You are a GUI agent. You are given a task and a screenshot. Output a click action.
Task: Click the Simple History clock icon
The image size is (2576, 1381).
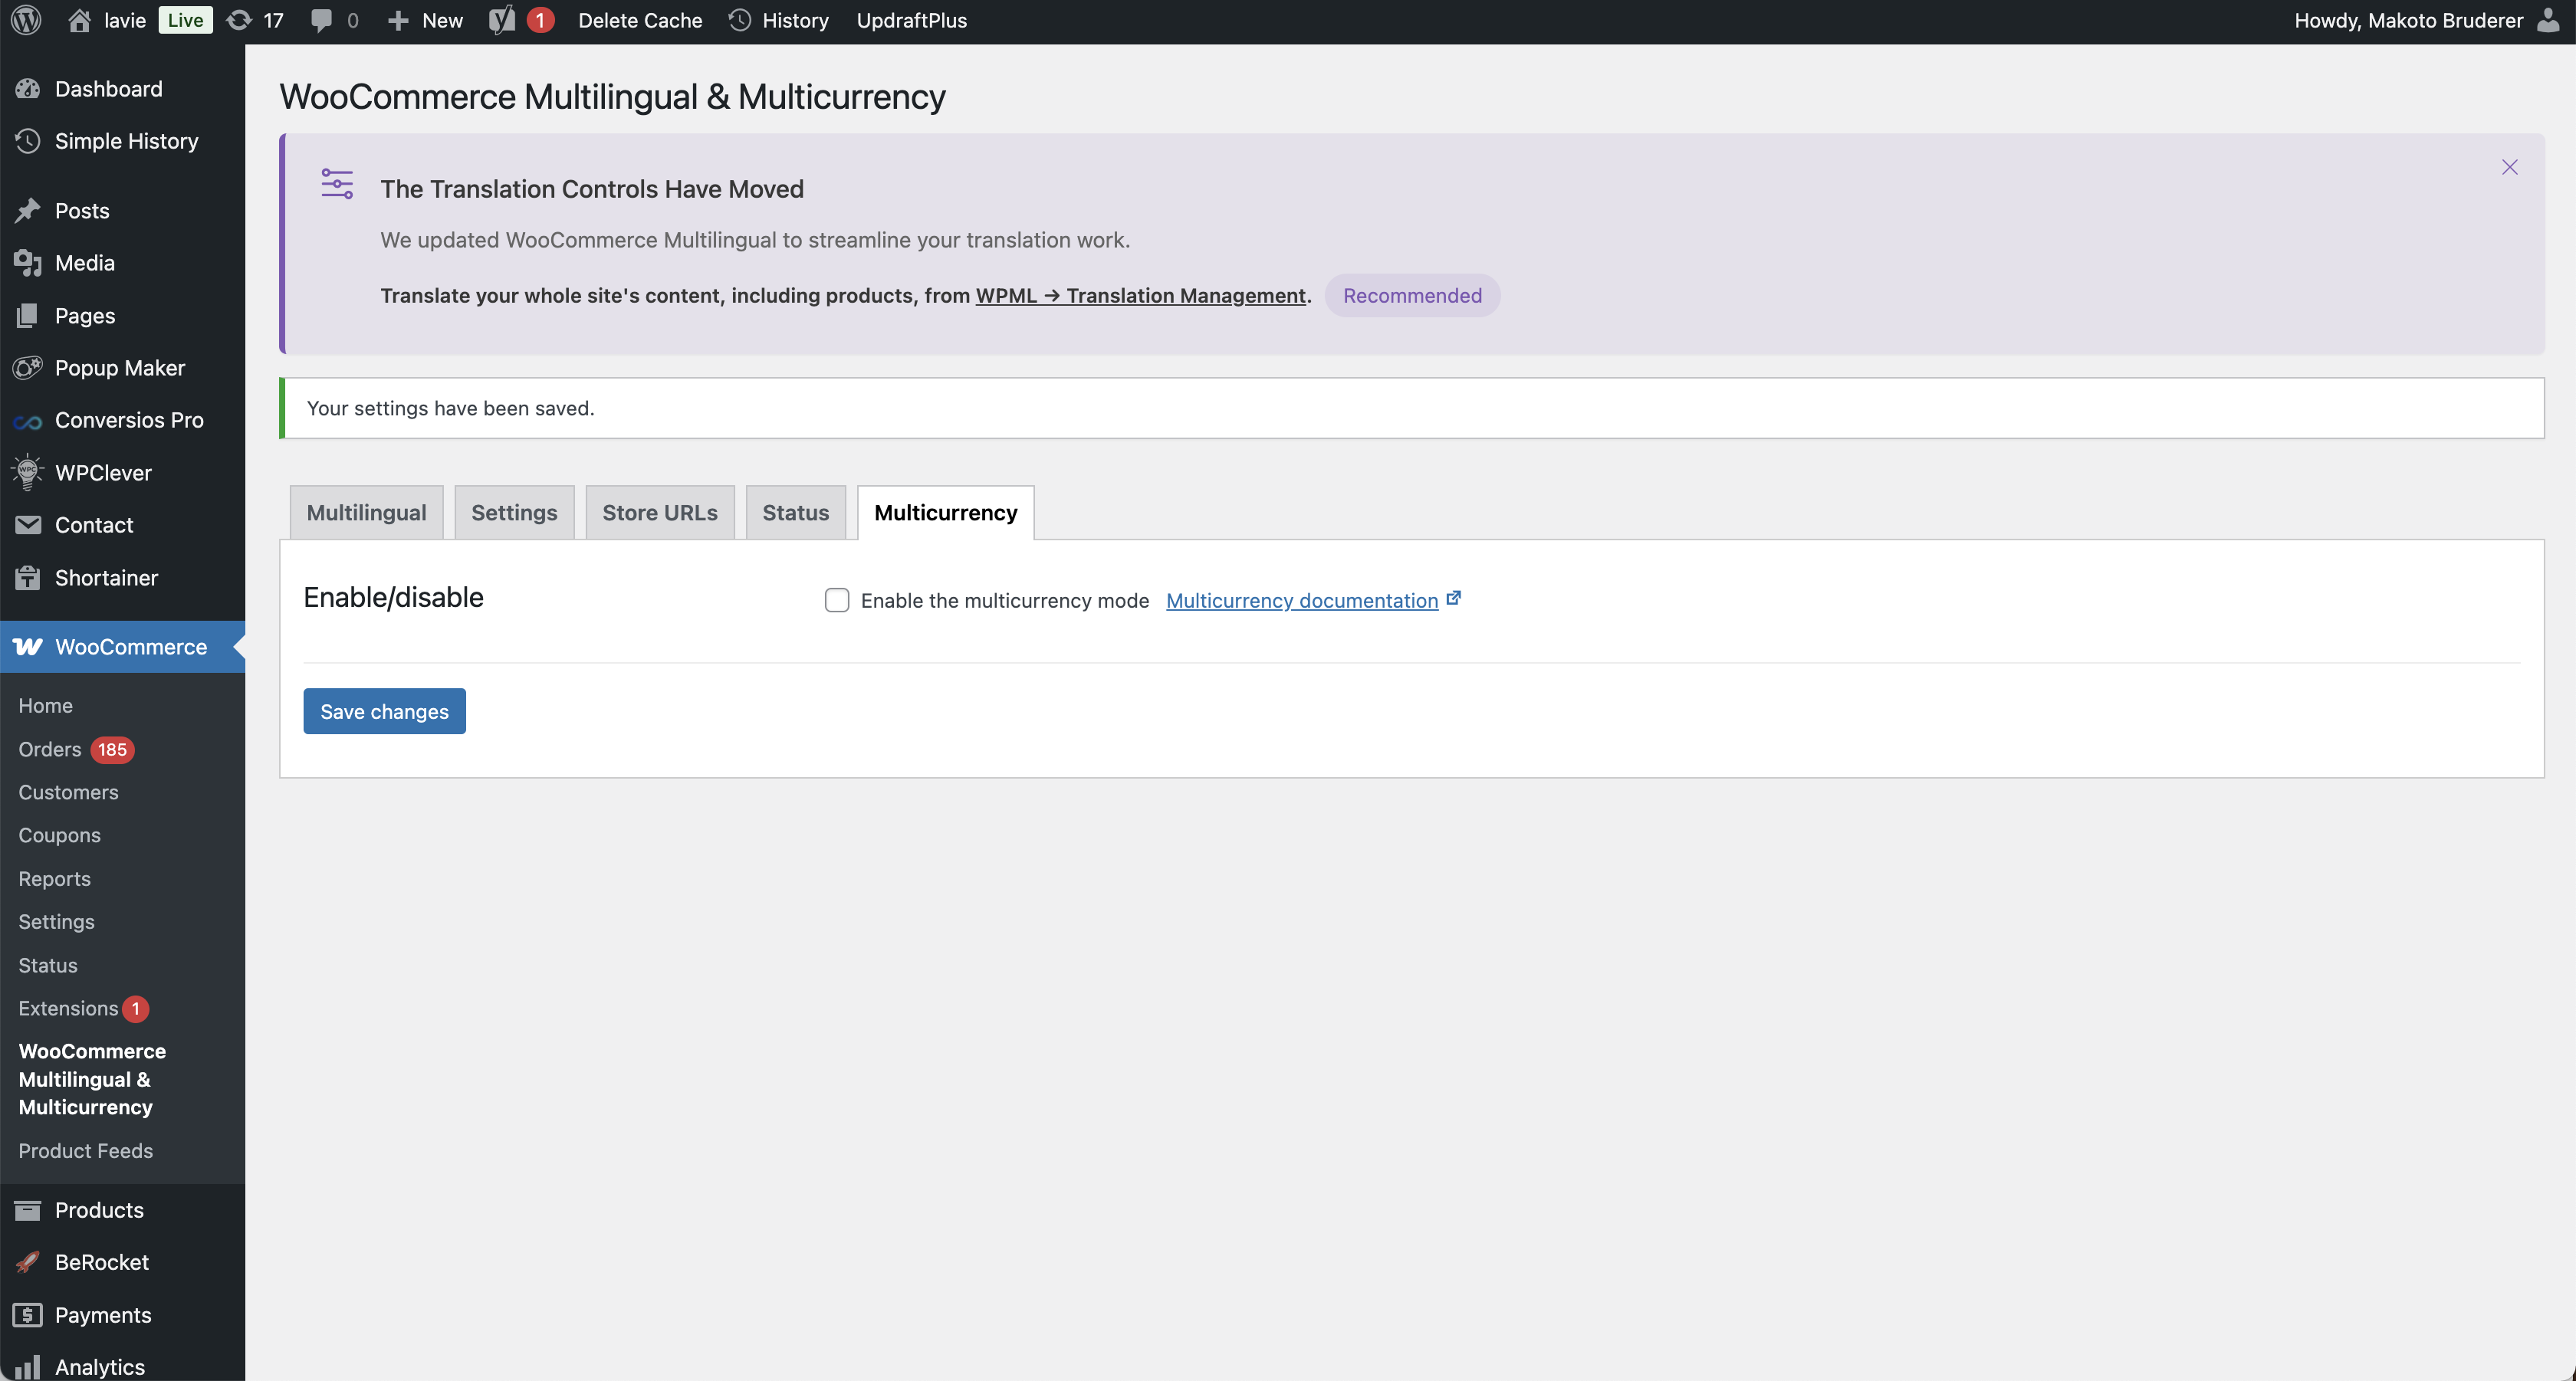pos(28,141)
